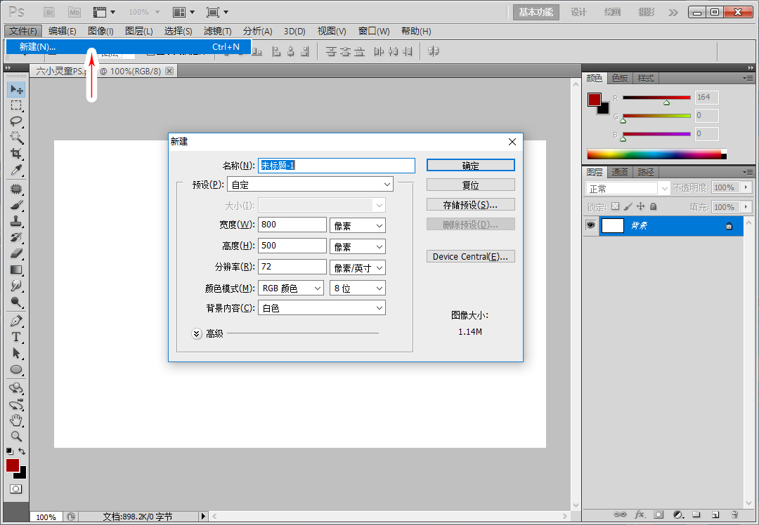This screenshot has width=759, height=525.
Task: Select the Zoom tool in toolbox
Action: [x=16, y=436]
